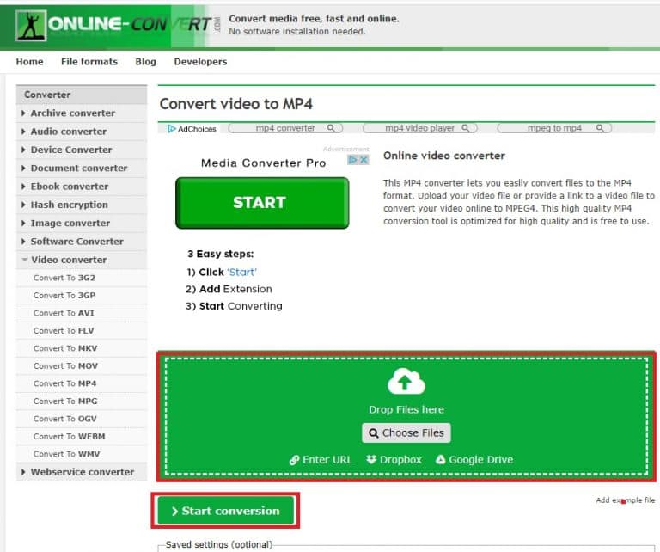This screenshot has width=660, height=552.
Task: Expand the Device Converter section
Action: pyautogui.click(x=82, y=150)
